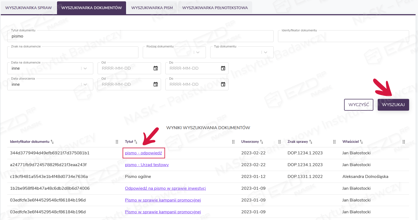Open calendar picker for Data utworzenia Do
The width and height of the screenshot is (418, 220).
point(223,84)
